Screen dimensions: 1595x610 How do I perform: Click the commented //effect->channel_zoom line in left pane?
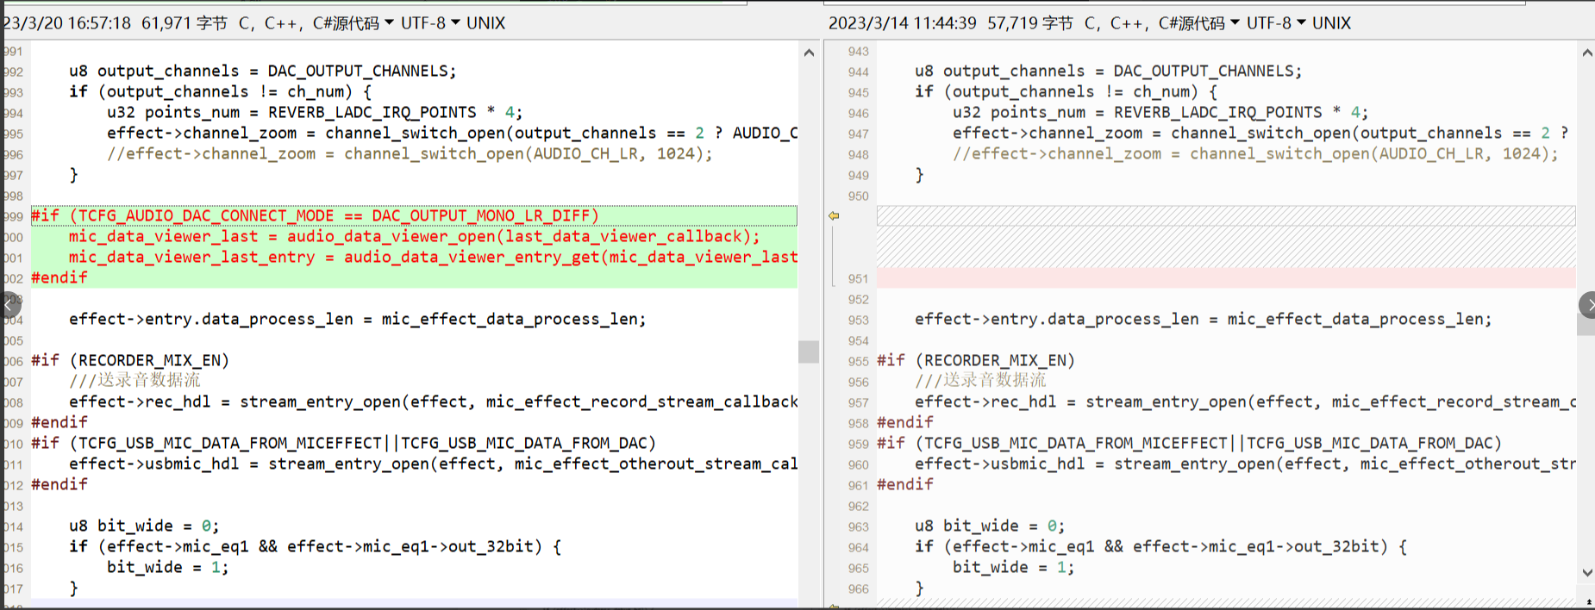410,153
